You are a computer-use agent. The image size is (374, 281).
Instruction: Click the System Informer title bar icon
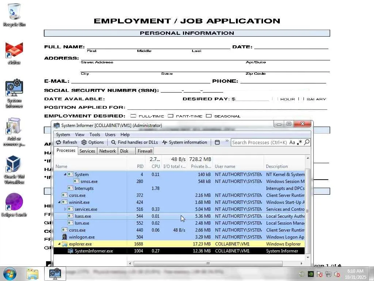tap(57, 125)
